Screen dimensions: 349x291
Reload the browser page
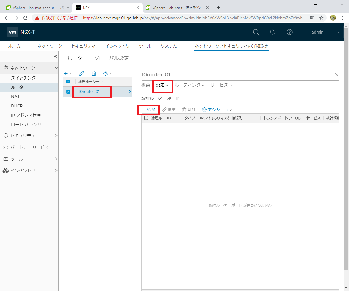[x=26, y=18]
